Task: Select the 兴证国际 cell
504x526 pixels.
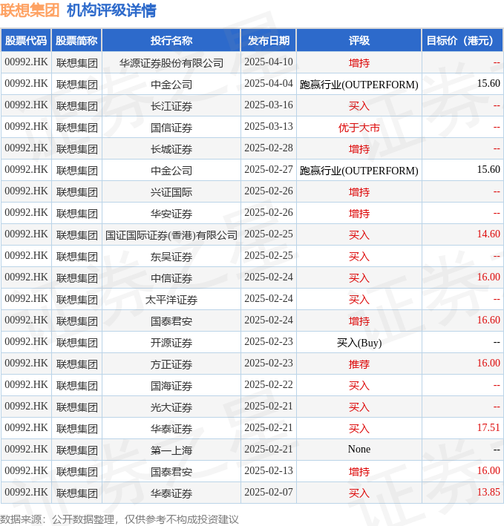Action: [171, 192]
